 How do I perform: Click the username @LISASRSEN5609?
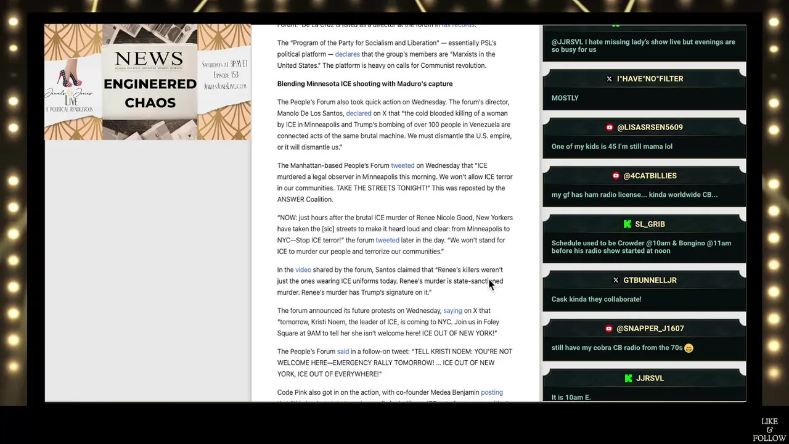(650, 128)
